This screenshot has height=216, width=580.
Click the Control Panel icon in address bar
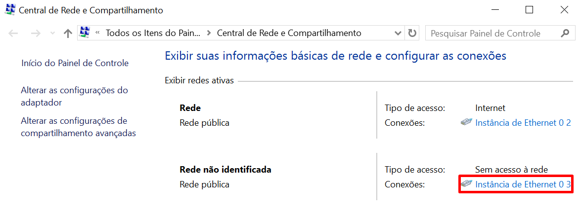point(85,33)
